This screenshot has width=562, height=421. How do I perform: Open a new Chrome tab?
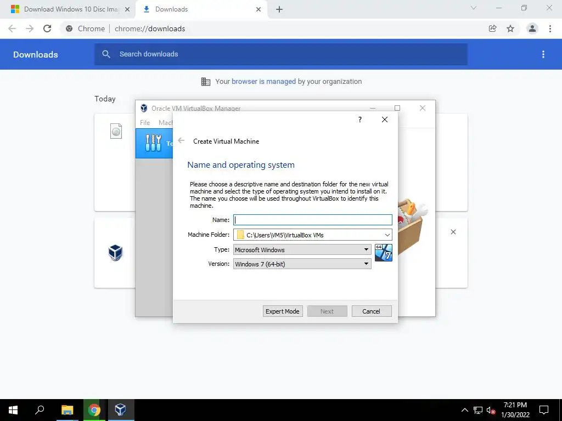point(279,9)
